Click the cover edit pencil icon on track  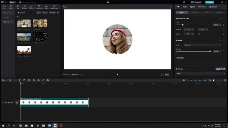[x=17, y=103]
